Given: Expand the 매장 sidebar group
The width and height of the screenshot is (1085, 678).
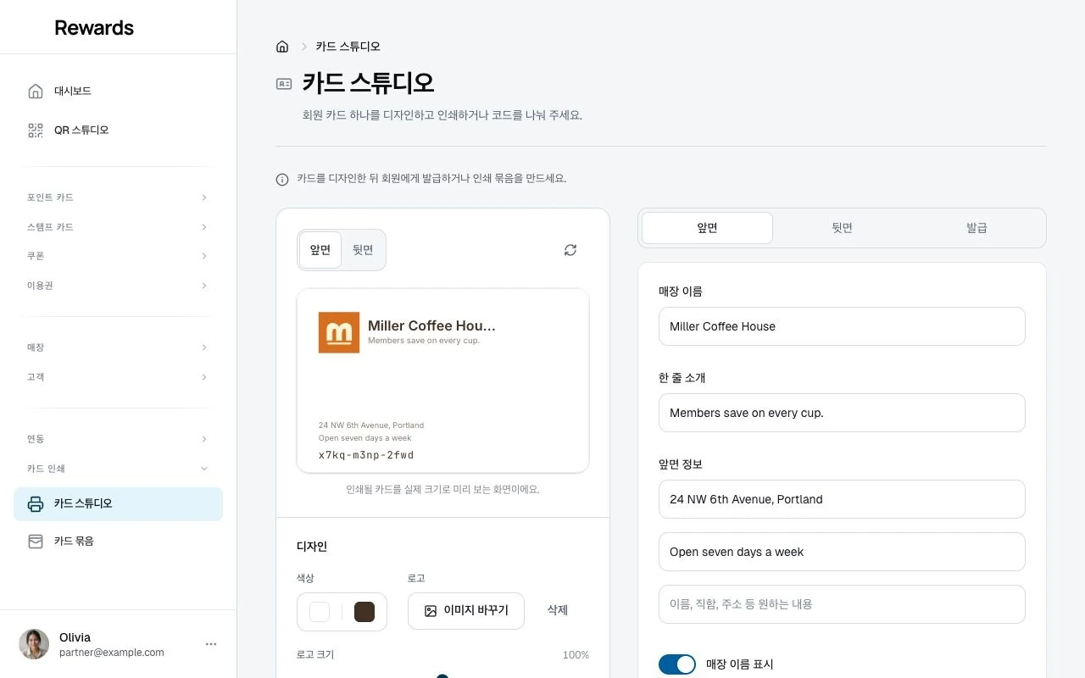Looking at the screenshot, I should tap(118, 347).
